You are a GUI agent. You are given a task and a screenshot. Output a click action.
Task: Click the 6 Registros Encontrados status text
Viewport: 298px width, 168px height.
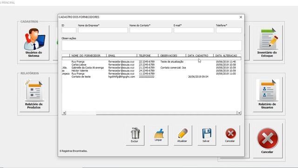point(74,151)
